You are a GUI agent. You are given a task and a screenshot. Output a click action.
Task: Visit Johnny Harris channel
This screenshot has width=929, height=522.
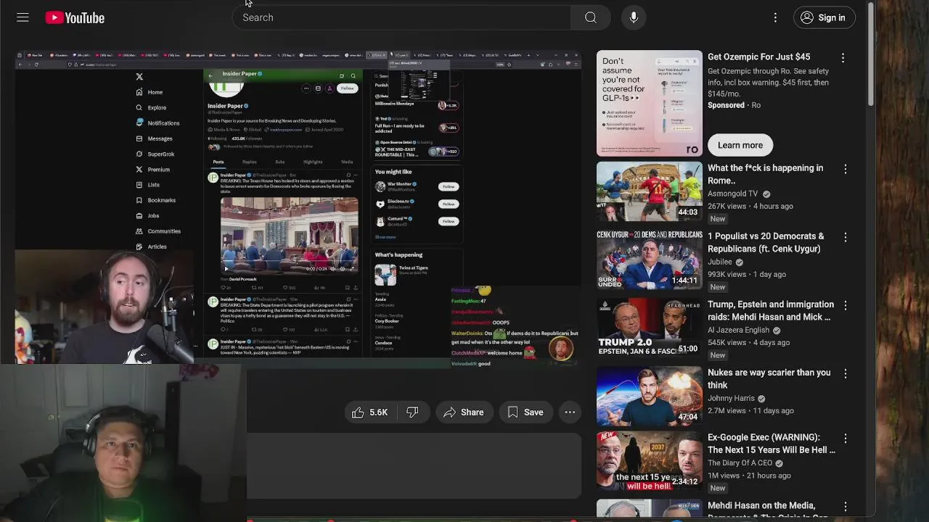tap(731, 398)
